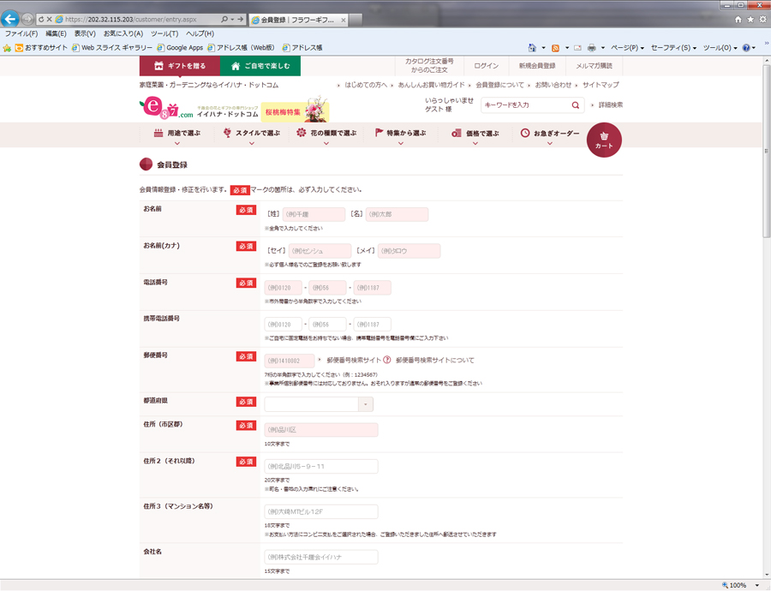Click the 住所（市区郡） input field

pos(321,430)
